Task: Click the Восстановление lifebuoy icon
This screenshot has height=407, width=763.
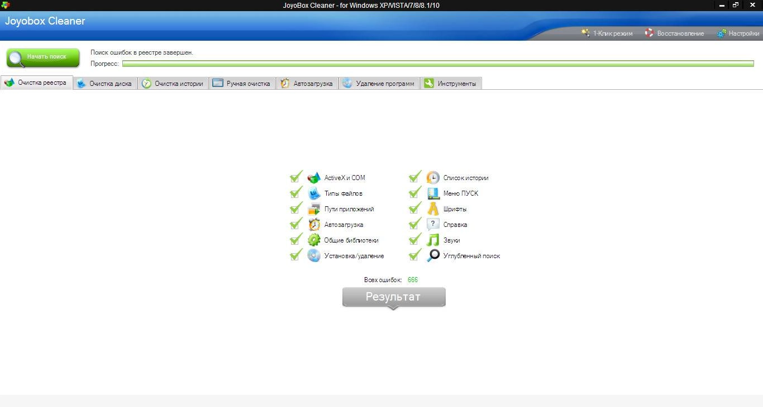Action: click(649, 33)
